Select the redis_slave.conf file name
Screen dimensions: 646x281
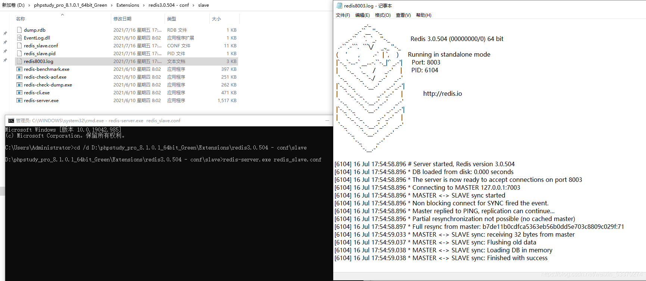point(41,45)
